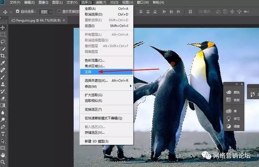259x167 pixels.
Task: Click the 3D roll camera icon
Action: tap(225, 12)
